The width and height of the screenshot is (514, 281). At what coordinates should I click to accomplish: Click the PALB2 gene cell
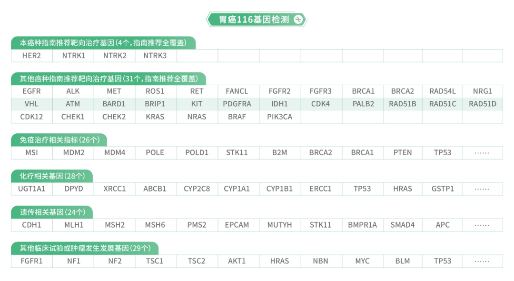point(363,104)
